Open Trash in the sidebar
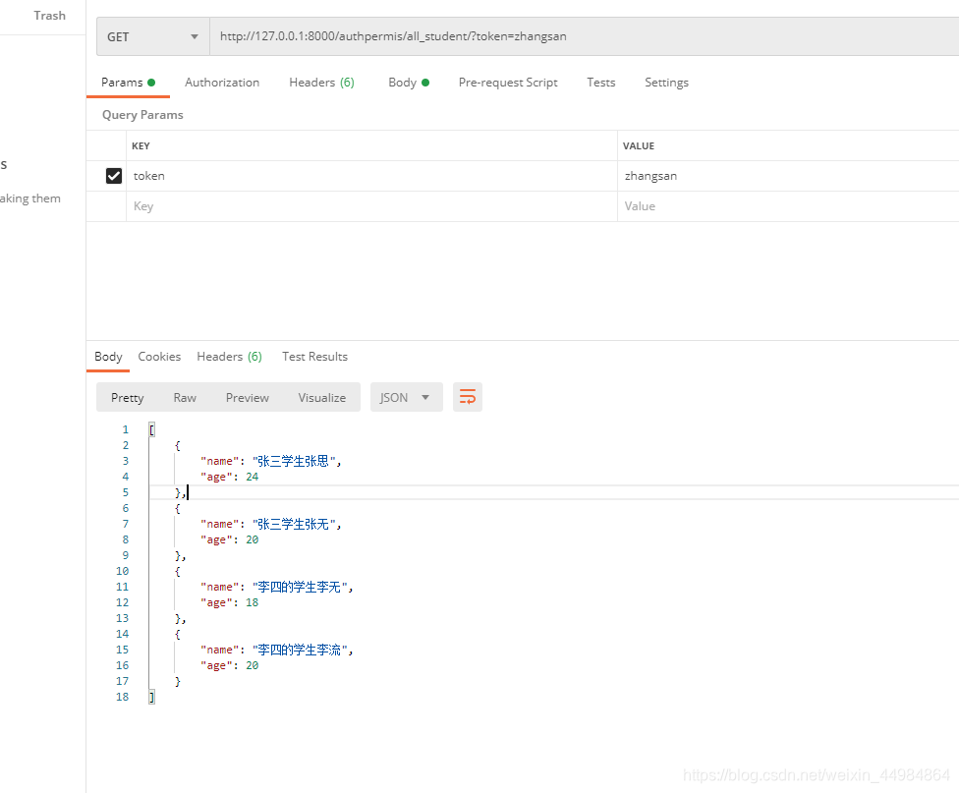The height and width of the screenshot is (793, 959). (49, 16)
